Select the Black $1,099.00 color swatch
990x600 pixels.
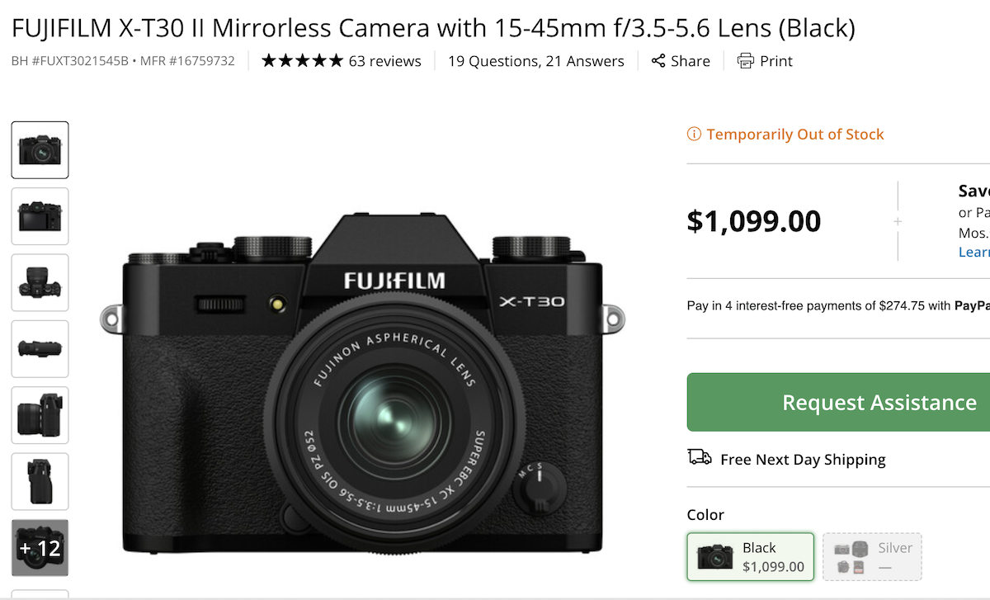coord(749,556)
